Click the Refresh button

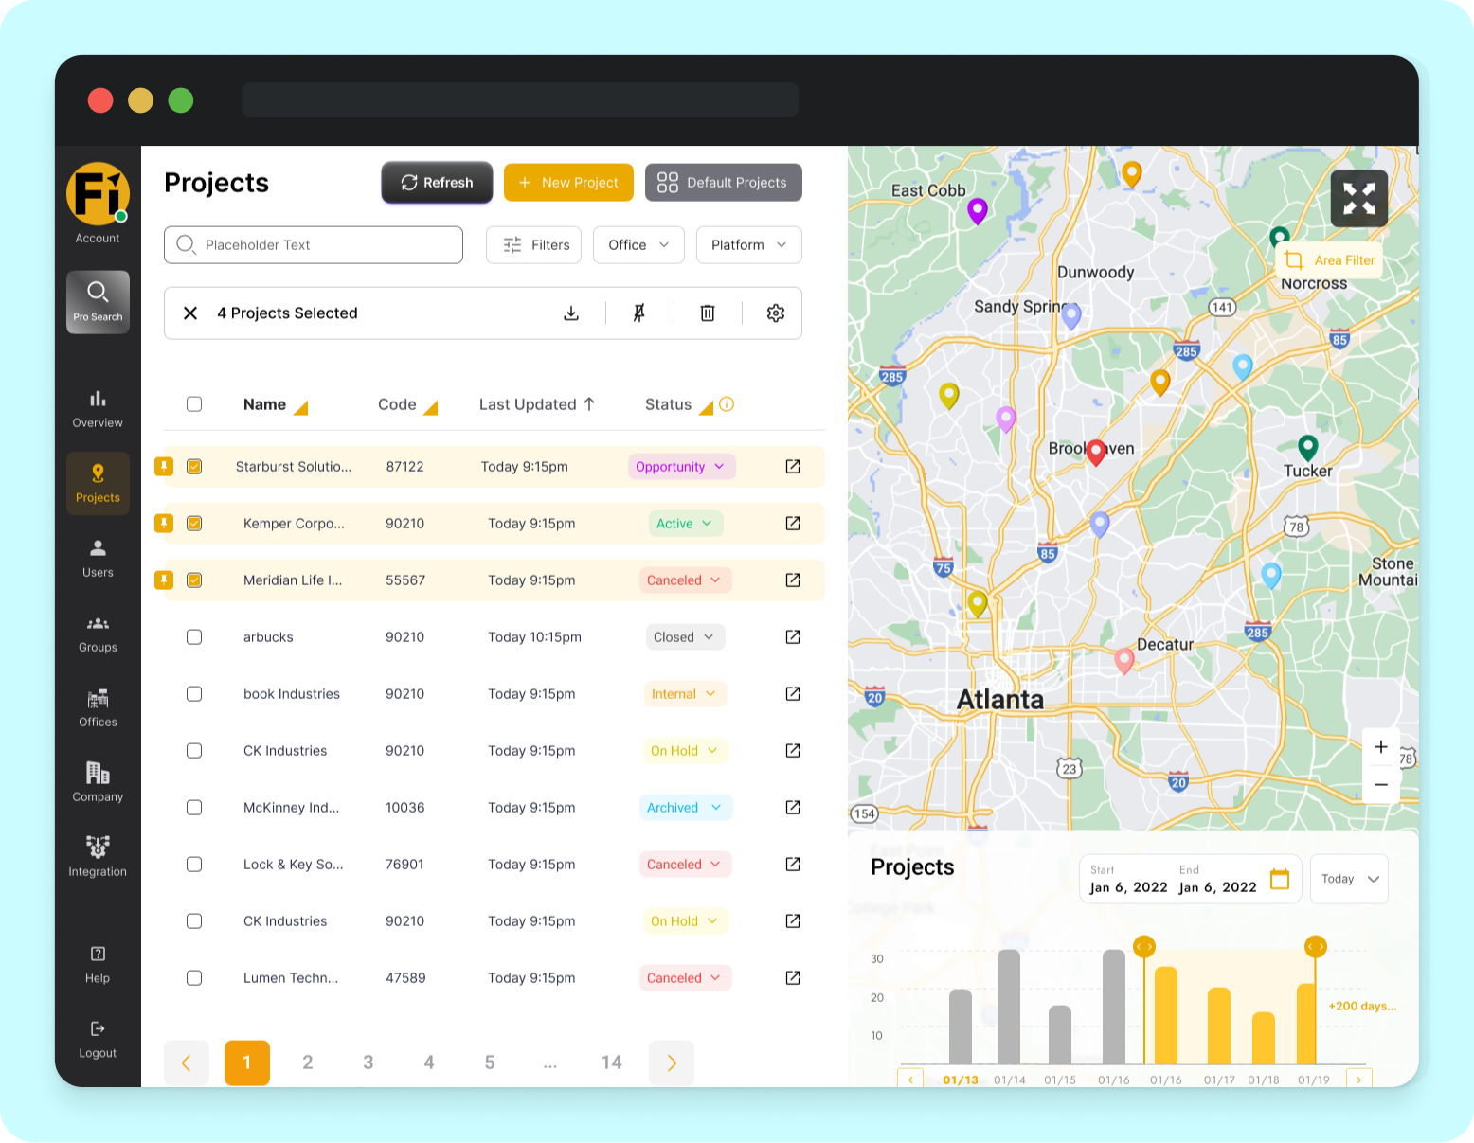pos(437,183)
